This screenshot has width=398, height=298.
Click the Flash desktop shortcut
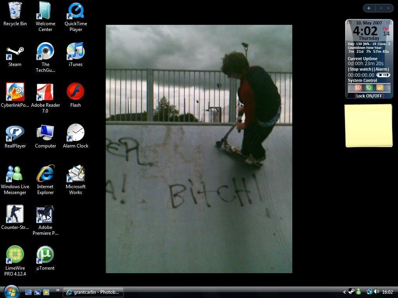pos(75,92)
